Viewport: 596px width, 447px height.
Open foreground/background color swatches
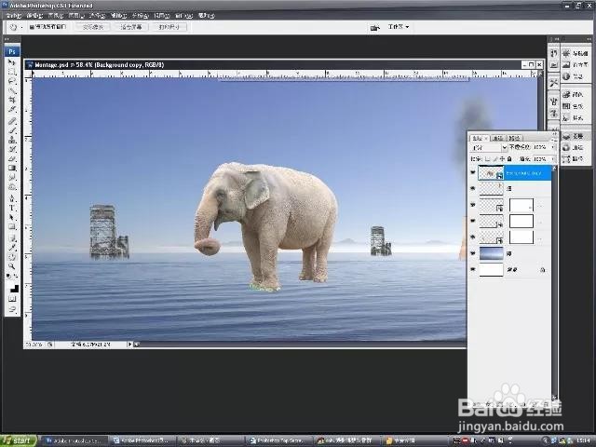coord(13,288)
